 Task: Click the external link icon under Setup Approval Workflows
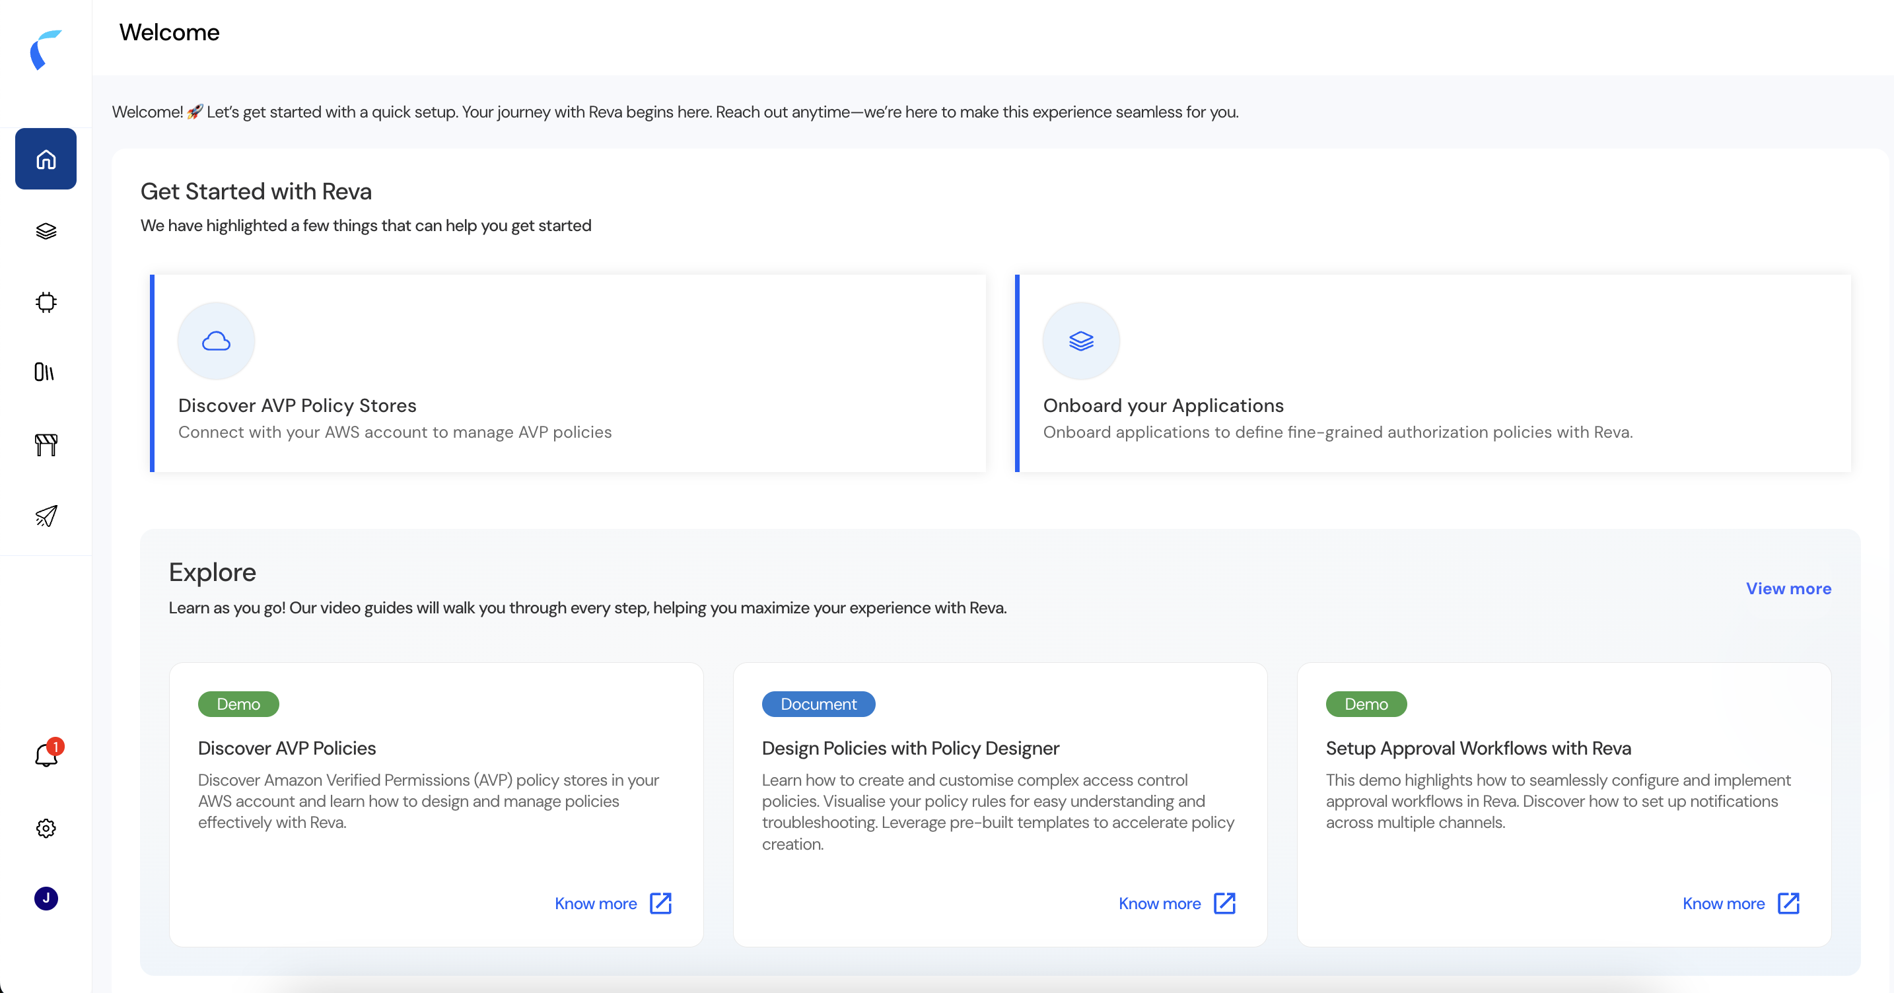tap(1788, 903)
